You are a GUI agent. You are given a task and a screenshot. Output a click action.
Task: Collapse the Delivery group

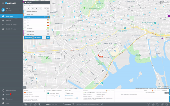click(x=48, y=14)
